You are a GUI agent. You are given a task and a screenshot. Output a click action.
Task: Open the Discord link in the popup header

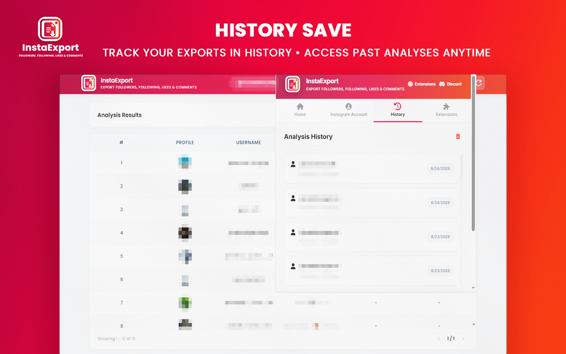tap(450, 84)
